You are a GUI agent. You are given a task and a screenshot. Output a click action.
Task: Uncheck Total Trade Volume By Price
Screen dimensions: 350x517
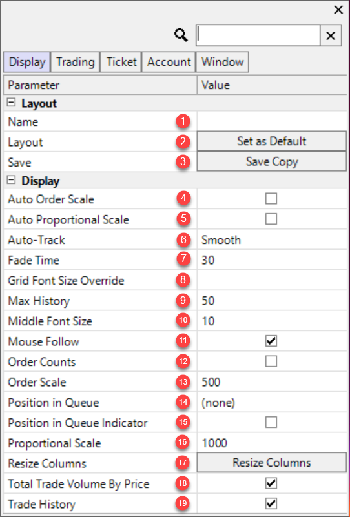point(271,483)
